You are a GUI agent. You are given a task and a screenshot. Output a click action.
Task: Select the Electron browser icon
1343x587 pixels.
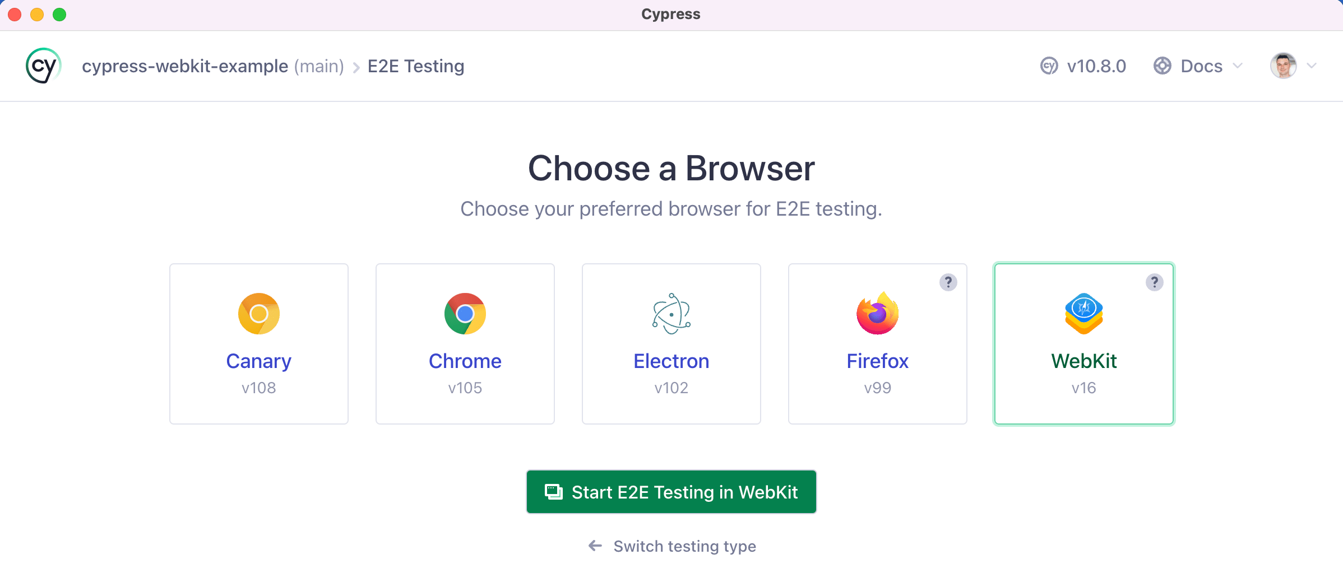tap(671, 314)
